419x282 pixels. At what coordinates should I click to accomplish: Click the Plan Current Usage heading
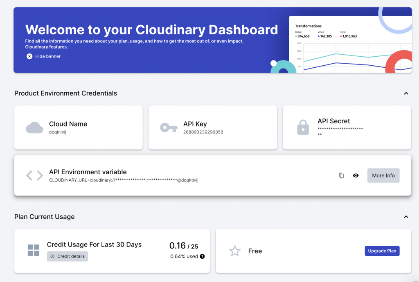44,217
